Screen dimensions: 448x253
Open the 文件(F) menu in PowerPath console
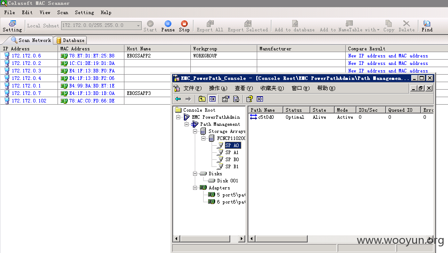point(192,88)
